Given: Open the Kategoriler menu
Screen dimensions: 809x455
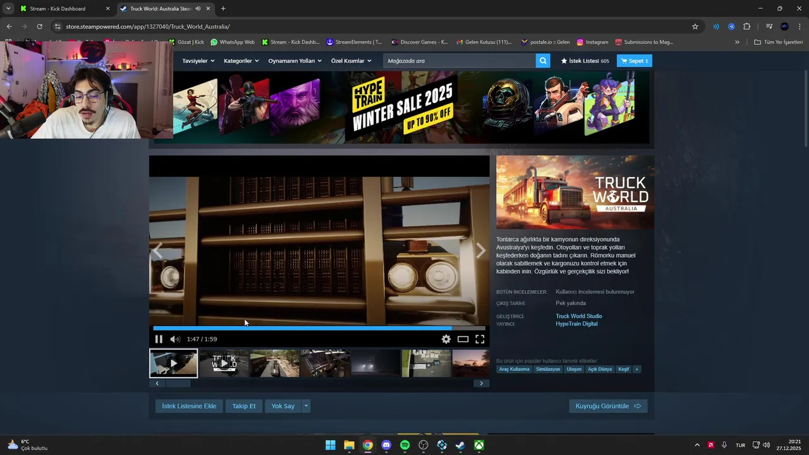Looking at the screenshot, I should click(241, 61).
